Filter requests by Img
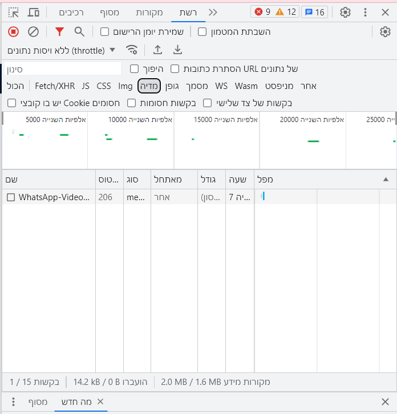Viewport: 397px width, 414px height. pyautogui.click(x=125, y=86)
